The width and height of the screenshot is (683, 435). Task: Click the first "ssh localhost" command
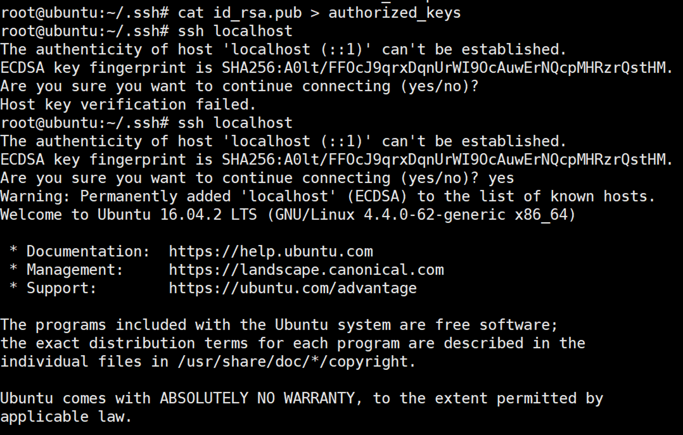[x=235, y=31]
